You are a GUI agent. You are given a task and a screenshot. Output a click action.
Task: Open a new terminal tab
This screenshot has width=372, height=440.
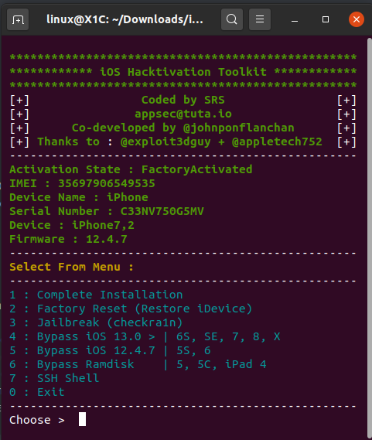pos(18,19)
